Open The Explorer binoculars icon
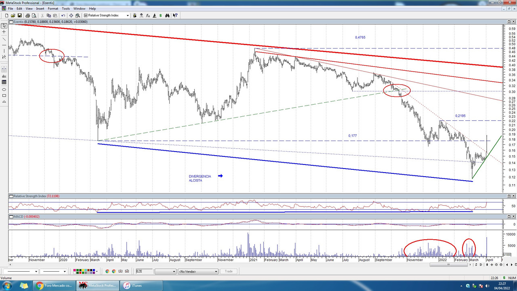This screenshot has width=517, height=291. [x=168, y=15]
